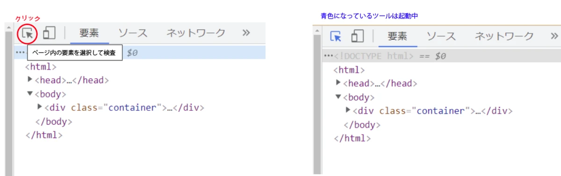
Task: Switch to ネットワーク tab in left panel
Action: coord(196,33)
